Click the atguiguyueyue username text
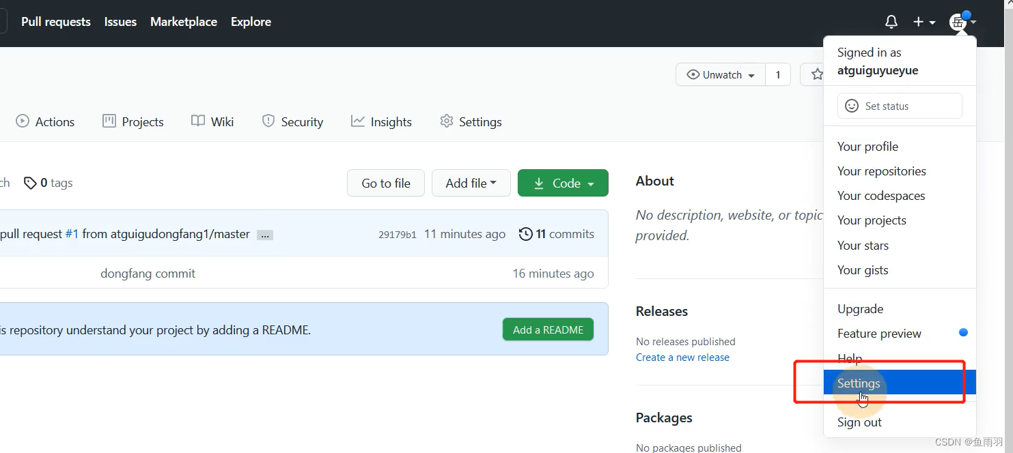 878,70
